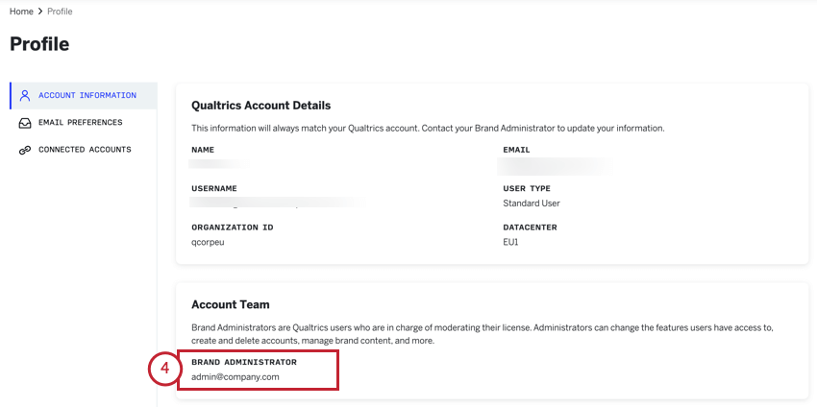
Task: Open the Account Information tab
Action: pyautogui.click(x=87, y=96)
